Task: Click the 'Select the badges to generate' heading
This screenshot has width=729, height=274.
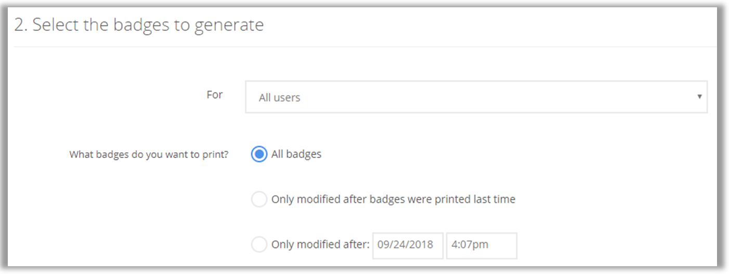Action: (148, 25)
